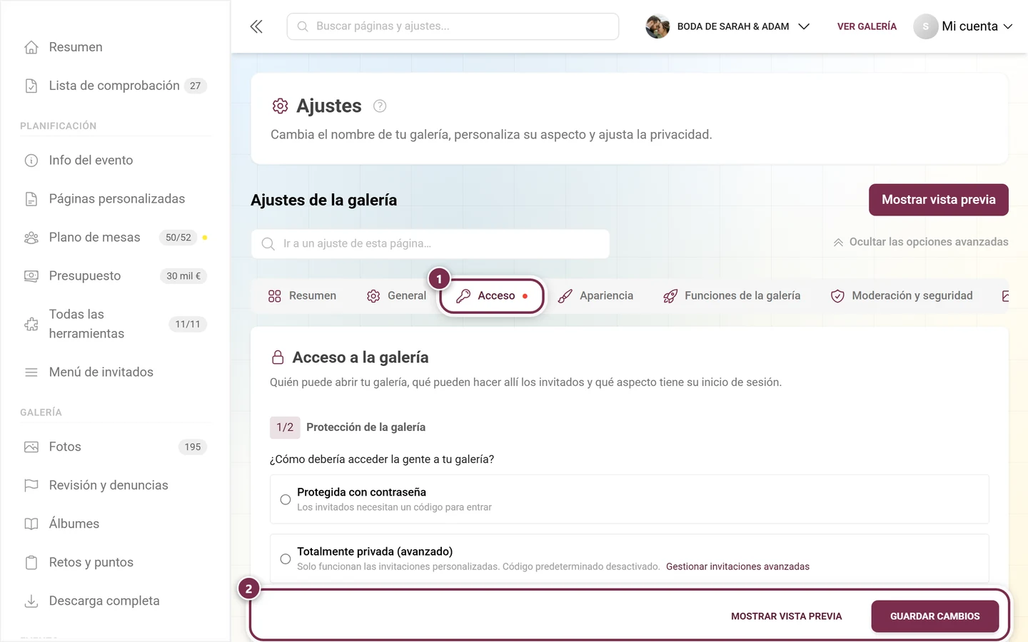Click the Mi cuenta avatar circle
This screenshot has height=642, width=1028.
926,26
